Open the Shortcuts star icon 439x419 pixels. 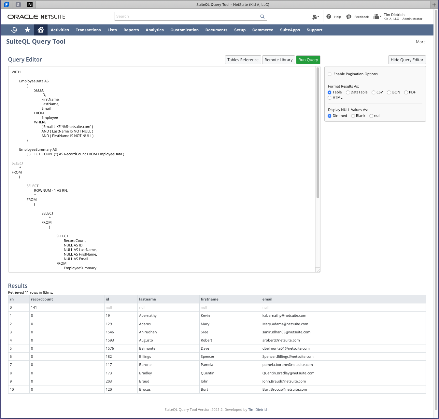(27, 30)
